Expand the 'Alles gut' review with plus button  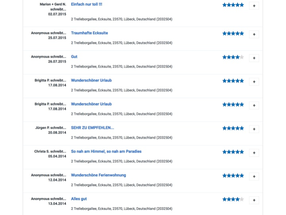pyautogui.click(x=254, y=200)
